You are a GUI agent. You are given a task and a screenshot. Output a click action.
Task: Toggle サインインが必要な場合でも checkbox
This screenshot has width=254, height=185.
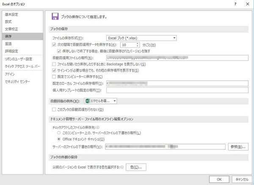pos(54,70)
